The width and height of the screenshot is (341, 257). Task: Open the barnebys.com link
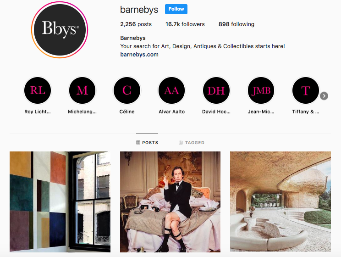coord(139,55)
